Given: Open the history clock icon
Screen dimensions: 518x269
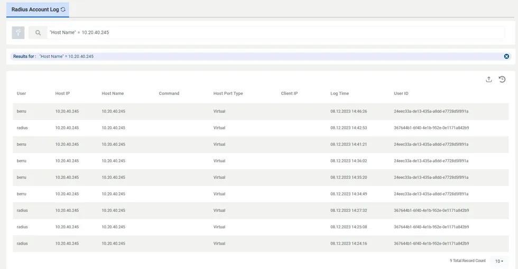Looking at the screenshot, I should [x=502, y=79].
